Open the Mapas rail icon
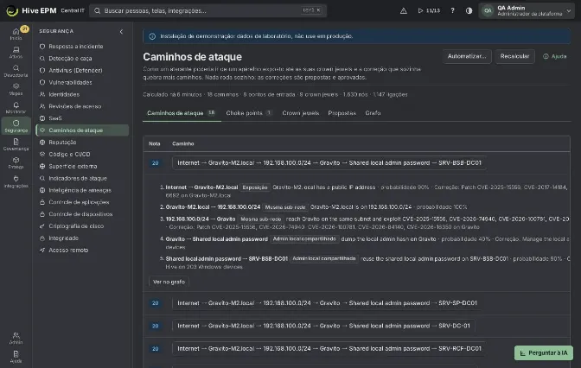This screenshot has width=581, height=368. pos(16,89)
